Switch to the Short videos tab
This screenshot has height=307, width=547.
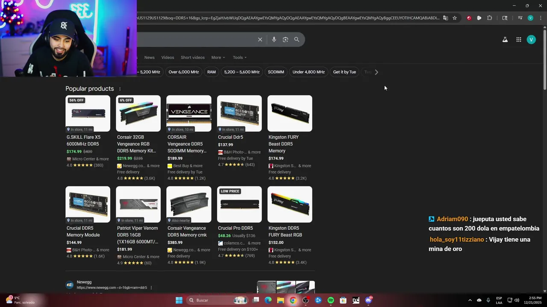pyautogui.click(x=193, y=58)
